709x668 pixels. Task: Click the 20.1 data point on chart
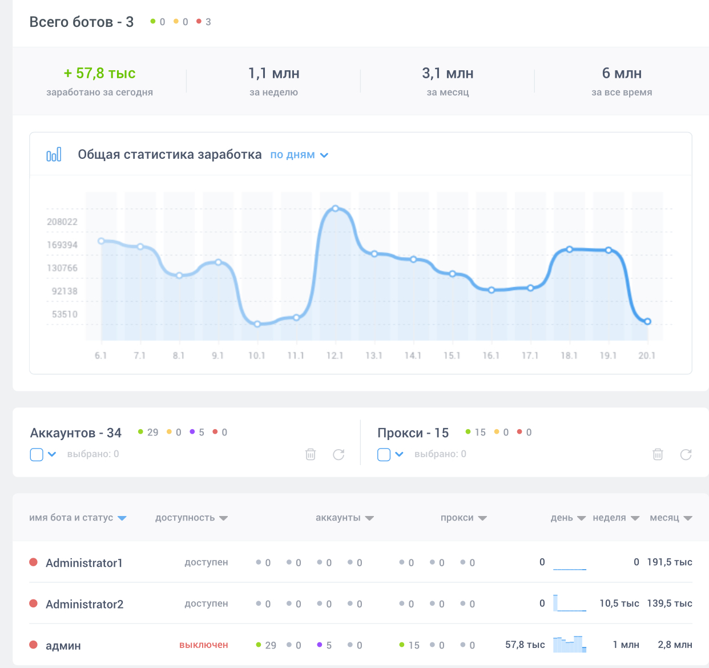pyautogui.click(x=647, y=322)
